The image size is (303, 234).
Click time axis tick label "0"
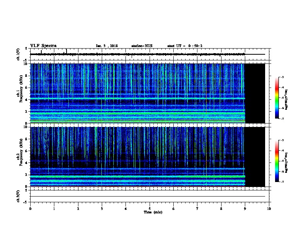click(30, 208)
